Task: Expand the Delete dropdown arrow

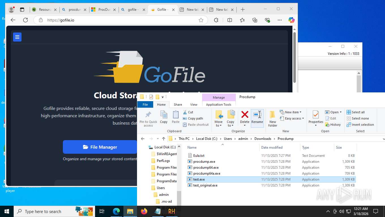Action: (x=245, y=126)
